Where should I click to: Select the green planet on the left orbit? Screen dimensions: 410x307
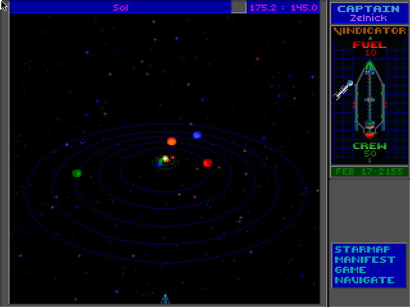pos(77,173)
